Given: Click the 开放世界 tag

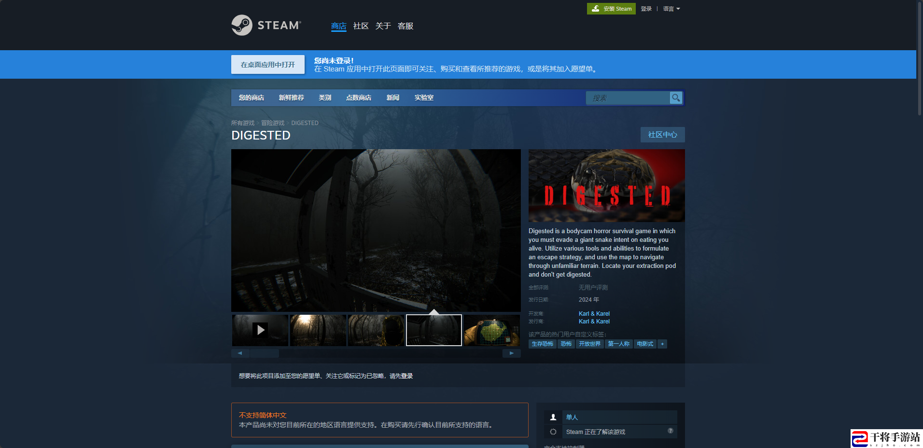Looking at the screenshot, I should coord(590,344).
